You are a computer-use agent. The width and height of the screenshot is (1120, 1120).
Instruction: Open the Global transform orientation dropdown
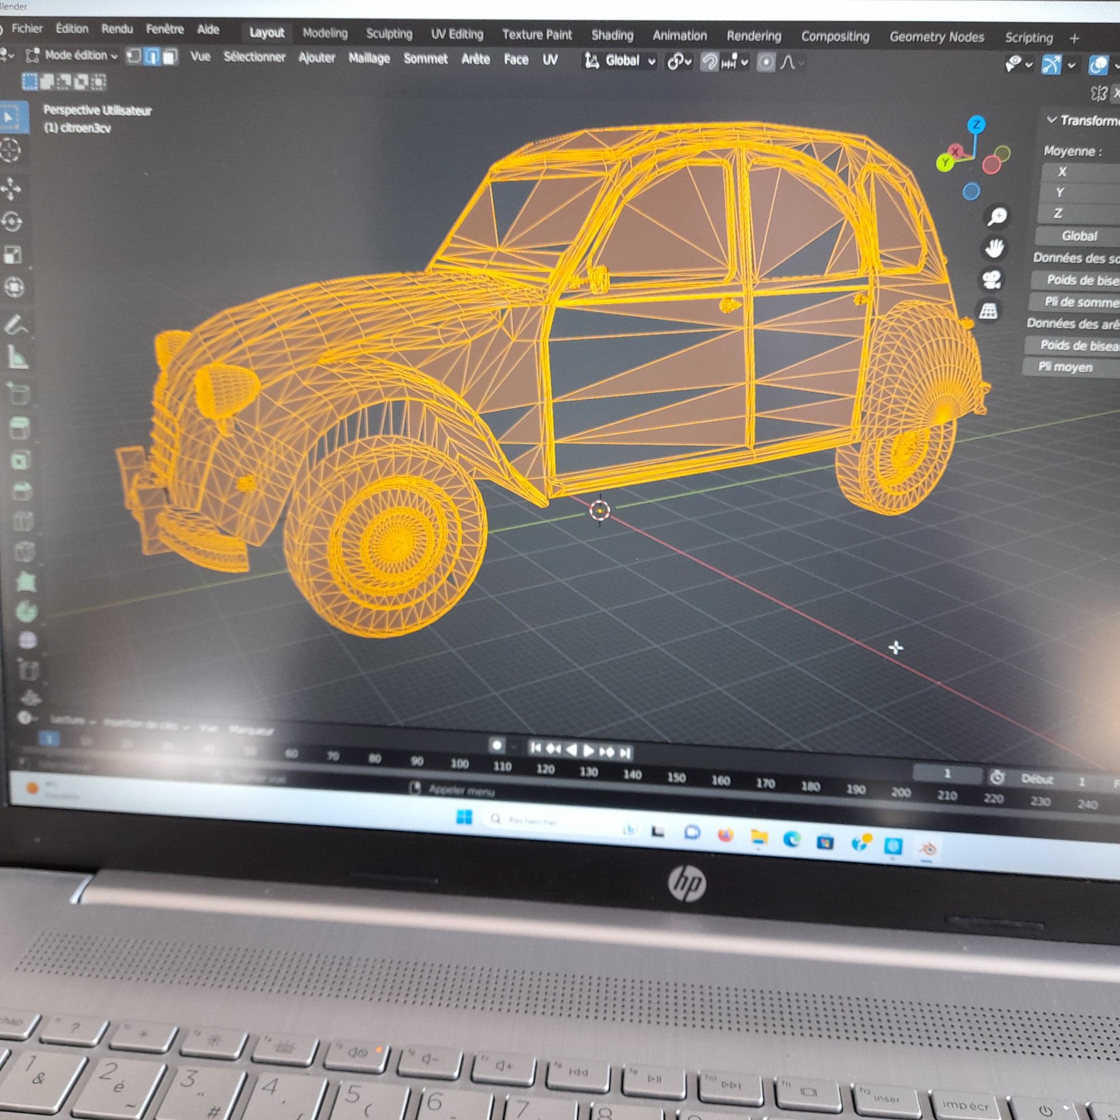pos(620,61)
